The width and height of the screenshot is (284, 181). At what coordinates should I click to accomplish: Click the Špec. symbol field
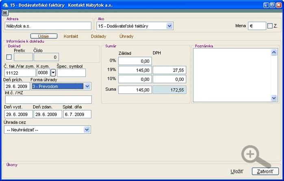pyautogui.click(x=72, y=73)
